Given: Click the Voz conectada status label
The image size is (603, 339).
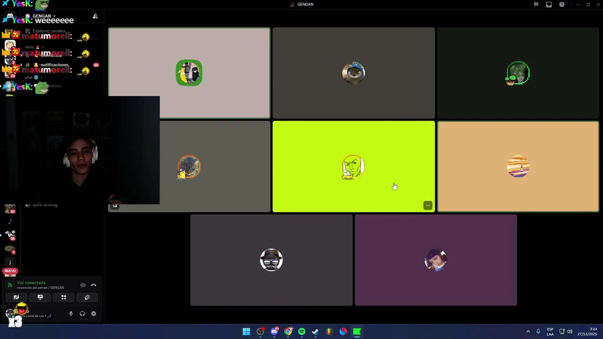Looking at the screenshot, I should click(31, 282).
